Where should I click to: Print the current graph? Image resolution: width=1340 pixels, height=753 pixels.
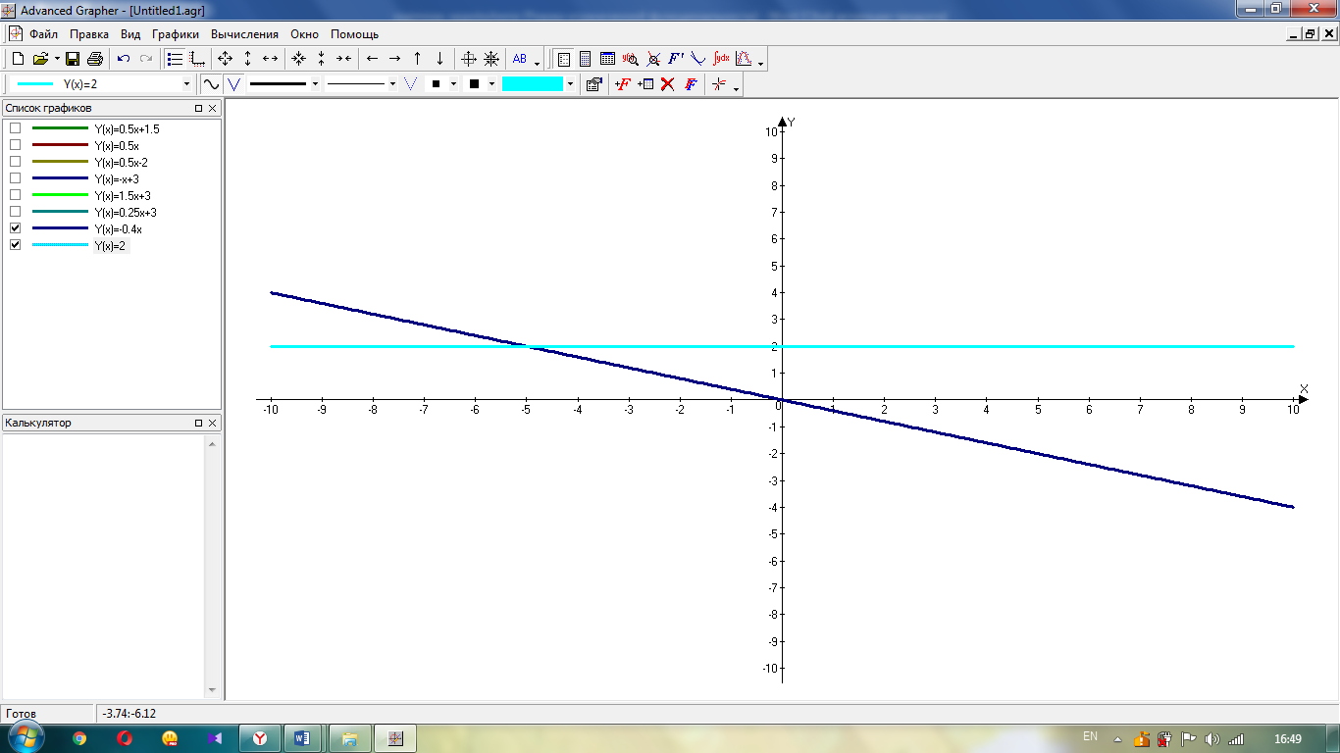95,59
